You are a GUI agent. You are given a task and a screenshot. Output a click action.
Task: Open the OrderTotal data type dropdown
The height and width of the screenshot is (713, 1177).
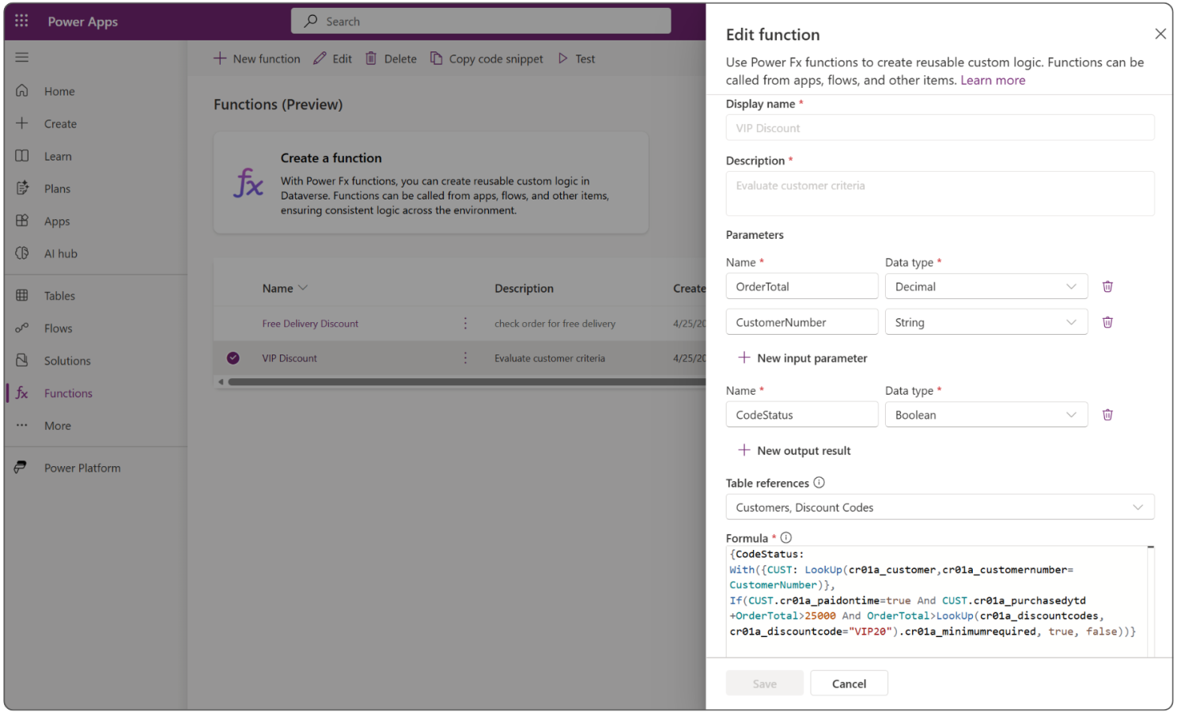(x=986, y=286)
